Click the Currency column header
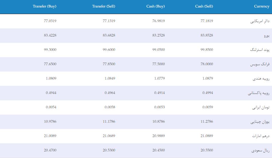Image resolution: width=272 pixels, height=158 pixels. (x=262, y=6)
